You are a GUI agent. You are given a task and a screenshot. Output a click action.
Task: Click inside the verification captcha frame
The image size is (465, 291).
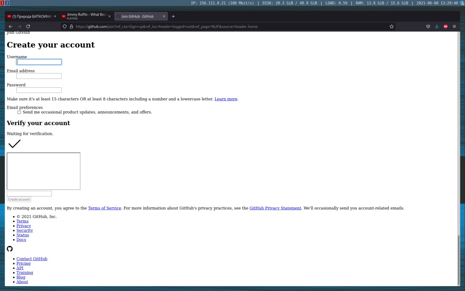coord(44,171)
